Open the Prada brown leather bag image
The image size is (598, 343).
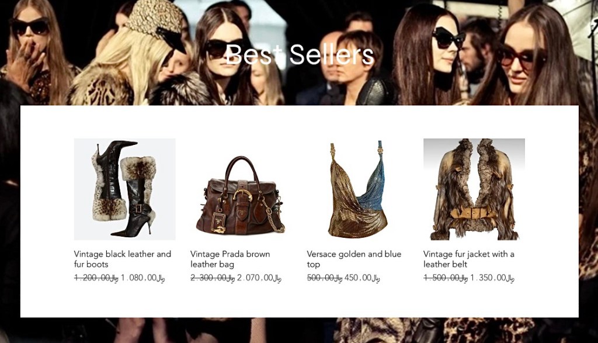click(241, 189)
